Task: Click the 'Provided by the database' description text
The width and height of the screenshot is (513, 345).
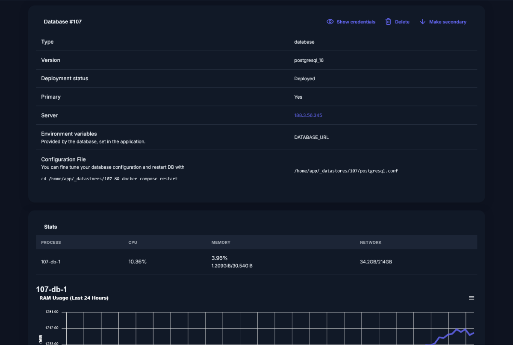Action: coord(93,141)
